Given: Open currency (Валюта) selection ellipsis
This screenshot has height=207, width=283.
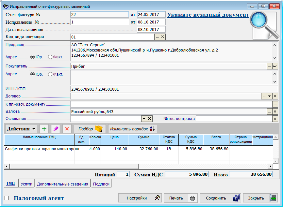Looking at the screenshot, I should click(x=270, y=111).
